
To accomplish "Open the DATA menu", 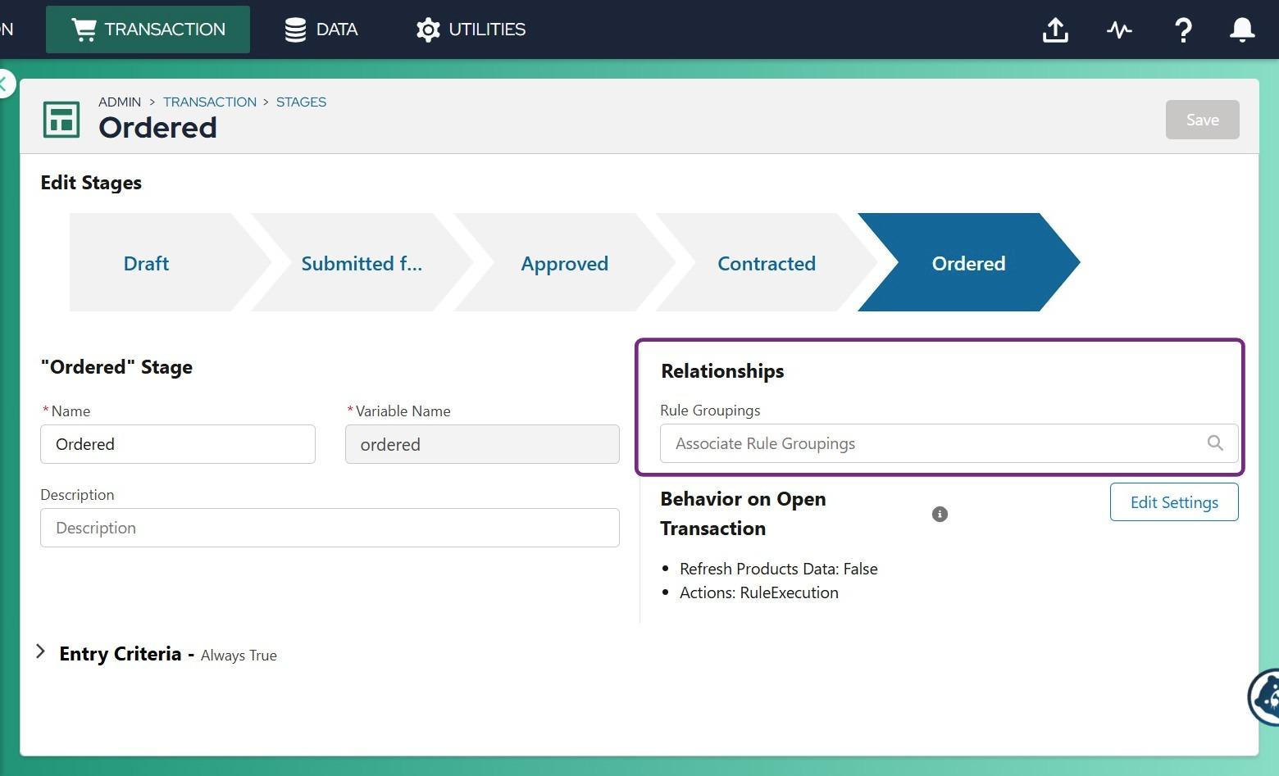I will tap(321, 29).
